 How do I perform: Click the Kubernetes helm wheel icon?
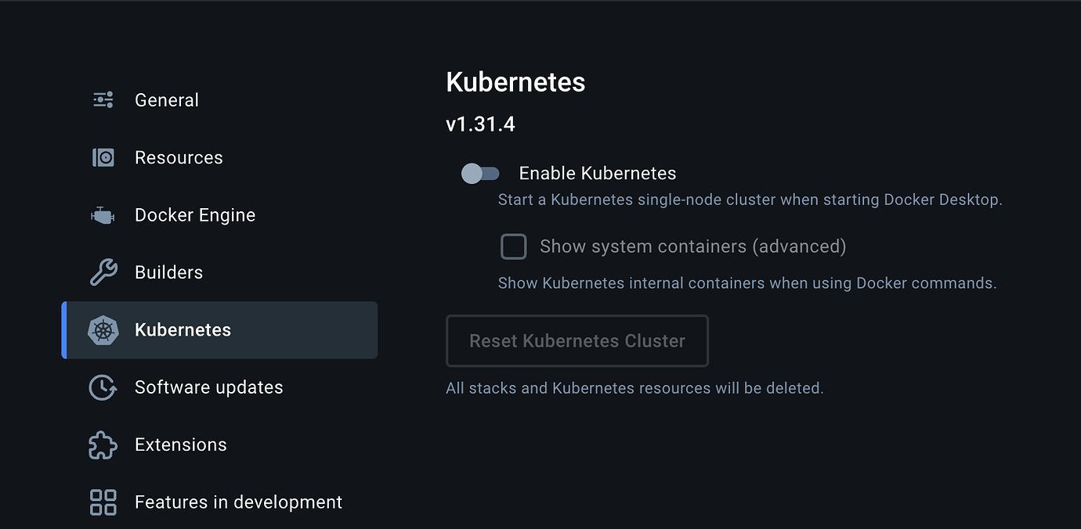(x=103, y=330)
